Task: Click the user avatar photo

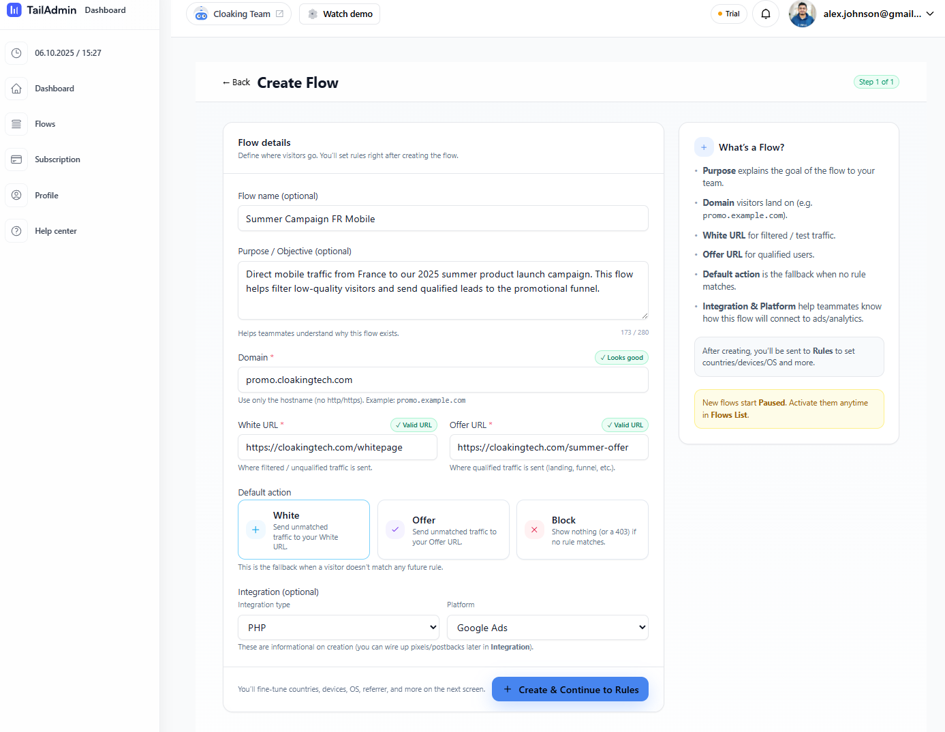Action: pyautogui.click(x=802, y=14)
